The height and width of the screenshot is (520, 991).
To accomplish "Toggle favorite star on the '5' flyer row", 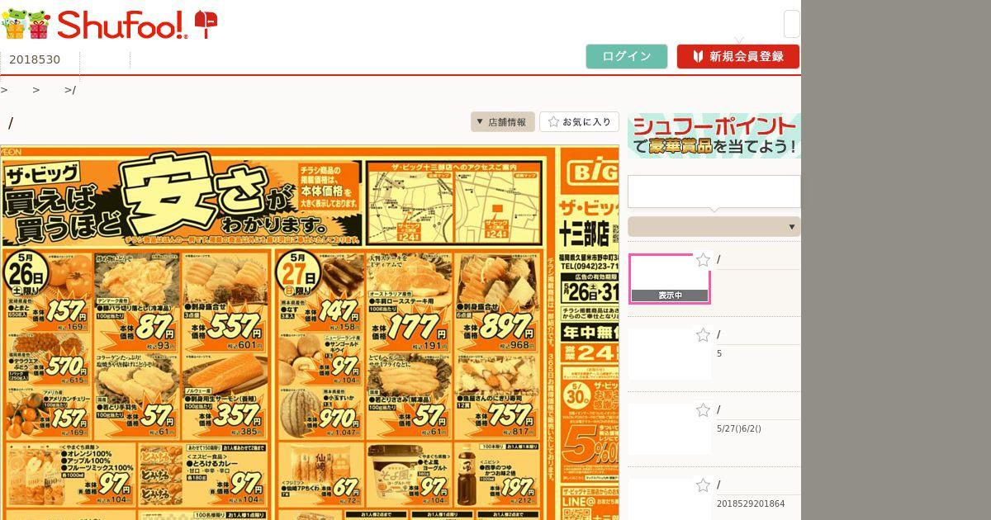I will [703, 335].
